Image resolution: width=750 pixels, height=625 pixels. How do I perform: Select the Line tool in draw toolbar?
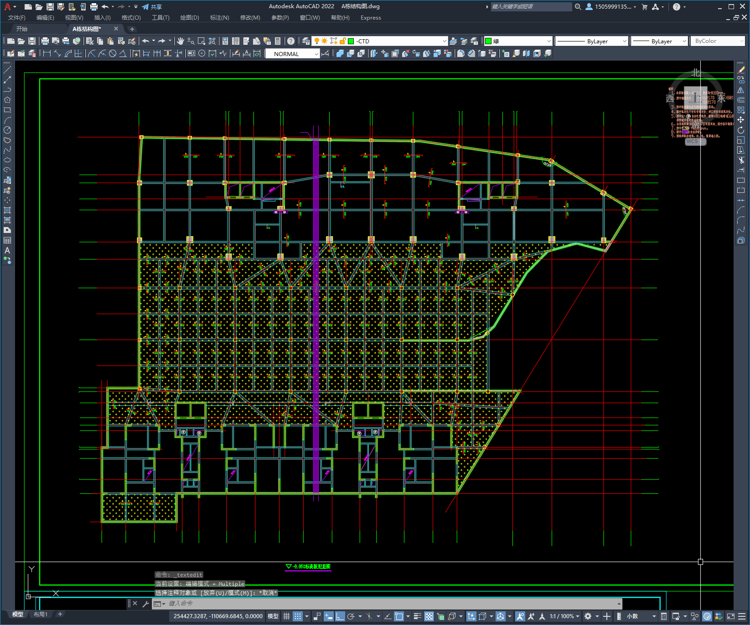click(x=7, y=70)
